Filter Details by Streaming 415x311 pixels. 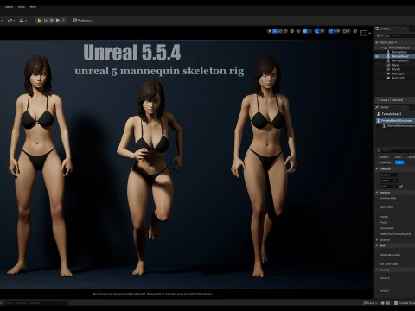click(385, 162)
